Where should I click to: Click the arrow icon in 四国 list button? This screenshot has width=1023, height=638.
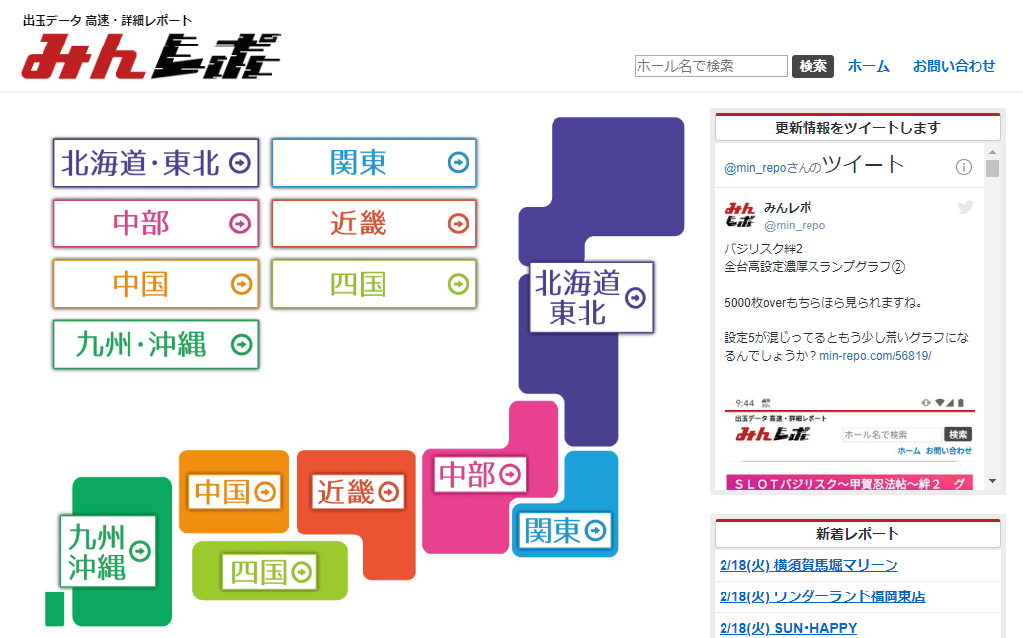[x=458, y=284]
